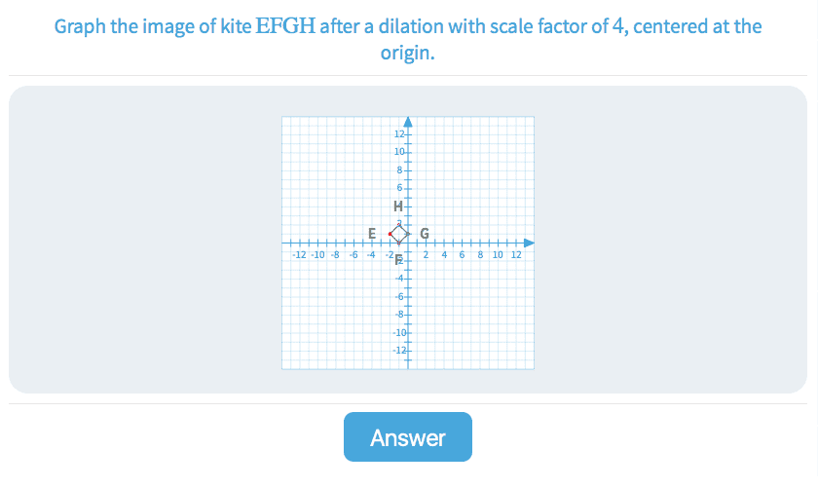This screenshot has height=488, width=818.
Task: Click the gray letter H label
Action: click(396, 206)
